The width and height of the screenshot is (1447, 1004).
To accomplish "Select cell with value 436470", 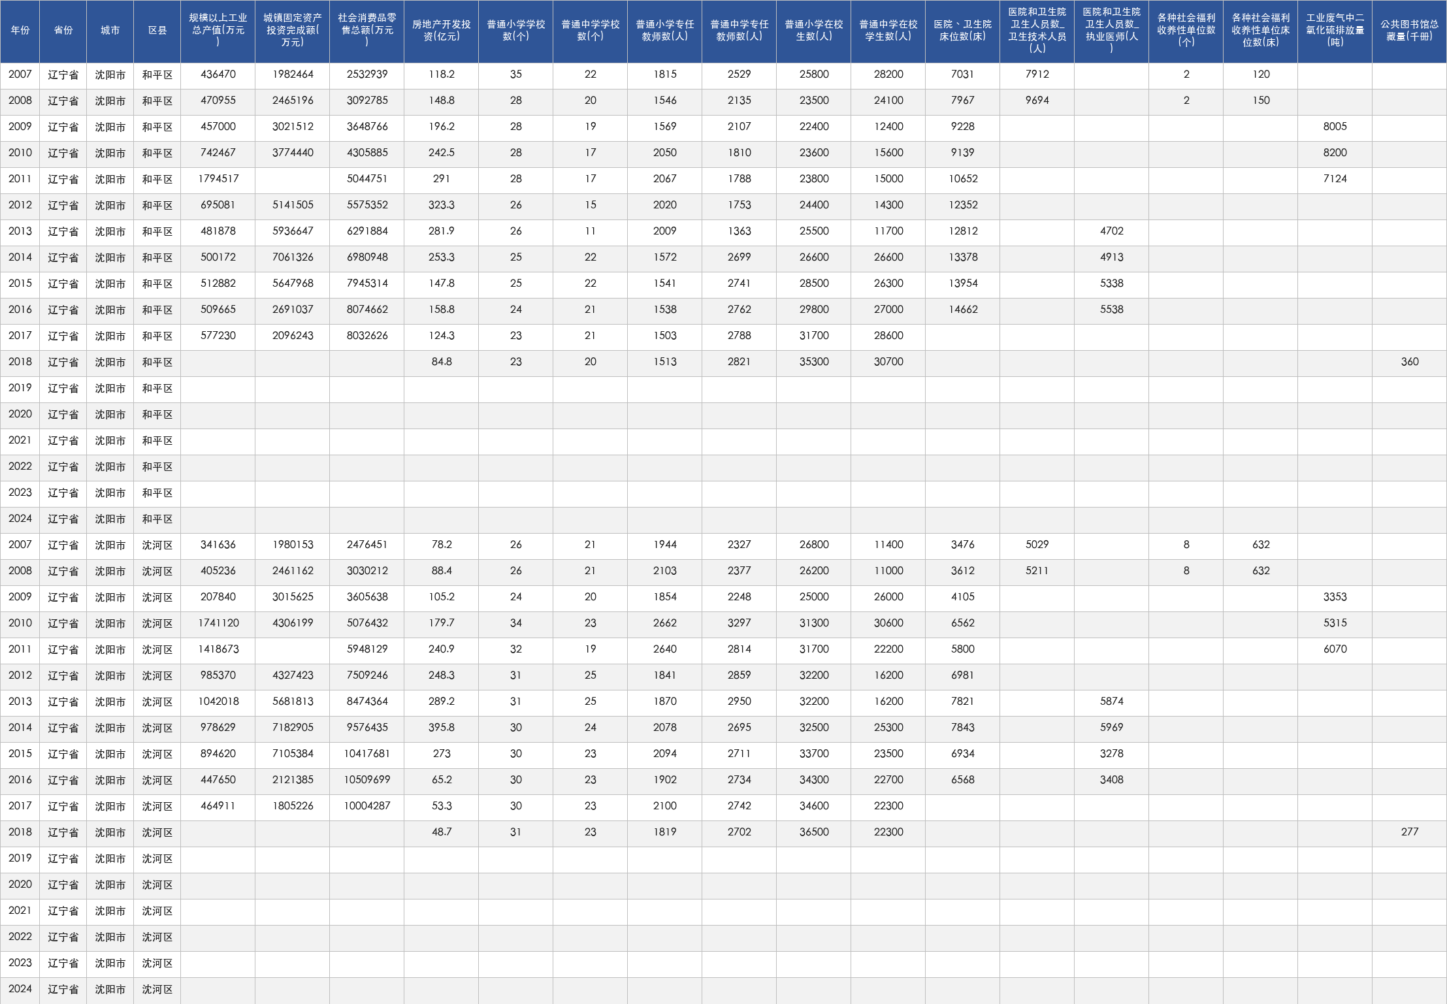I will (218, 75).
